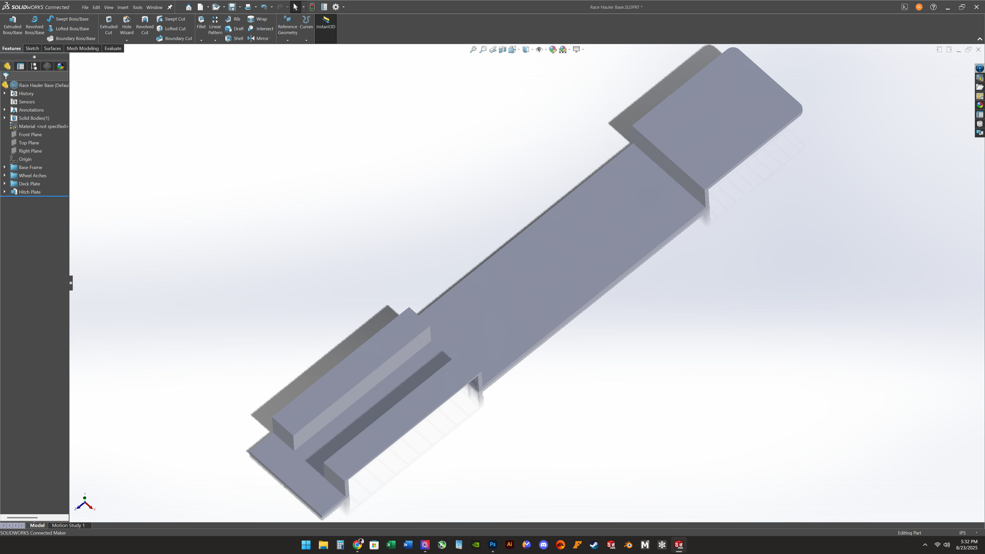
Task: Open Edit Appearance color wheel icon
Action: (x=553, y=49)
